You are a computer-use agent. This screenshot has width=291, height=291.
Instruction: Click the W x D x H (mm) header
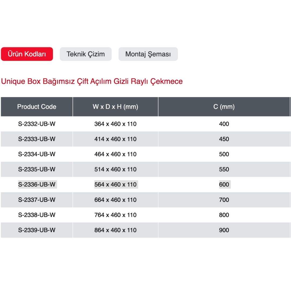click(115, 107)
